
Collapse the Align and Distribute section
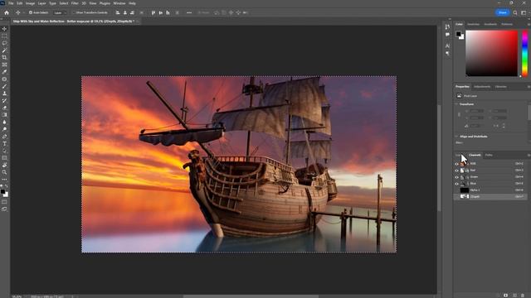(x=456, y=137)
